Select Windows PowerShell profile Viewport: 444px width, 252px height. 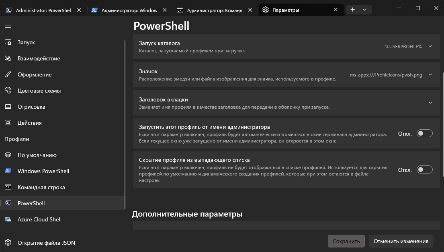pyautogui.click(x=62, y=171)
